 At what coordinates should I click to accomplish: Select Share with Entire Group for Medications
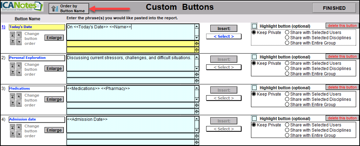287,105
